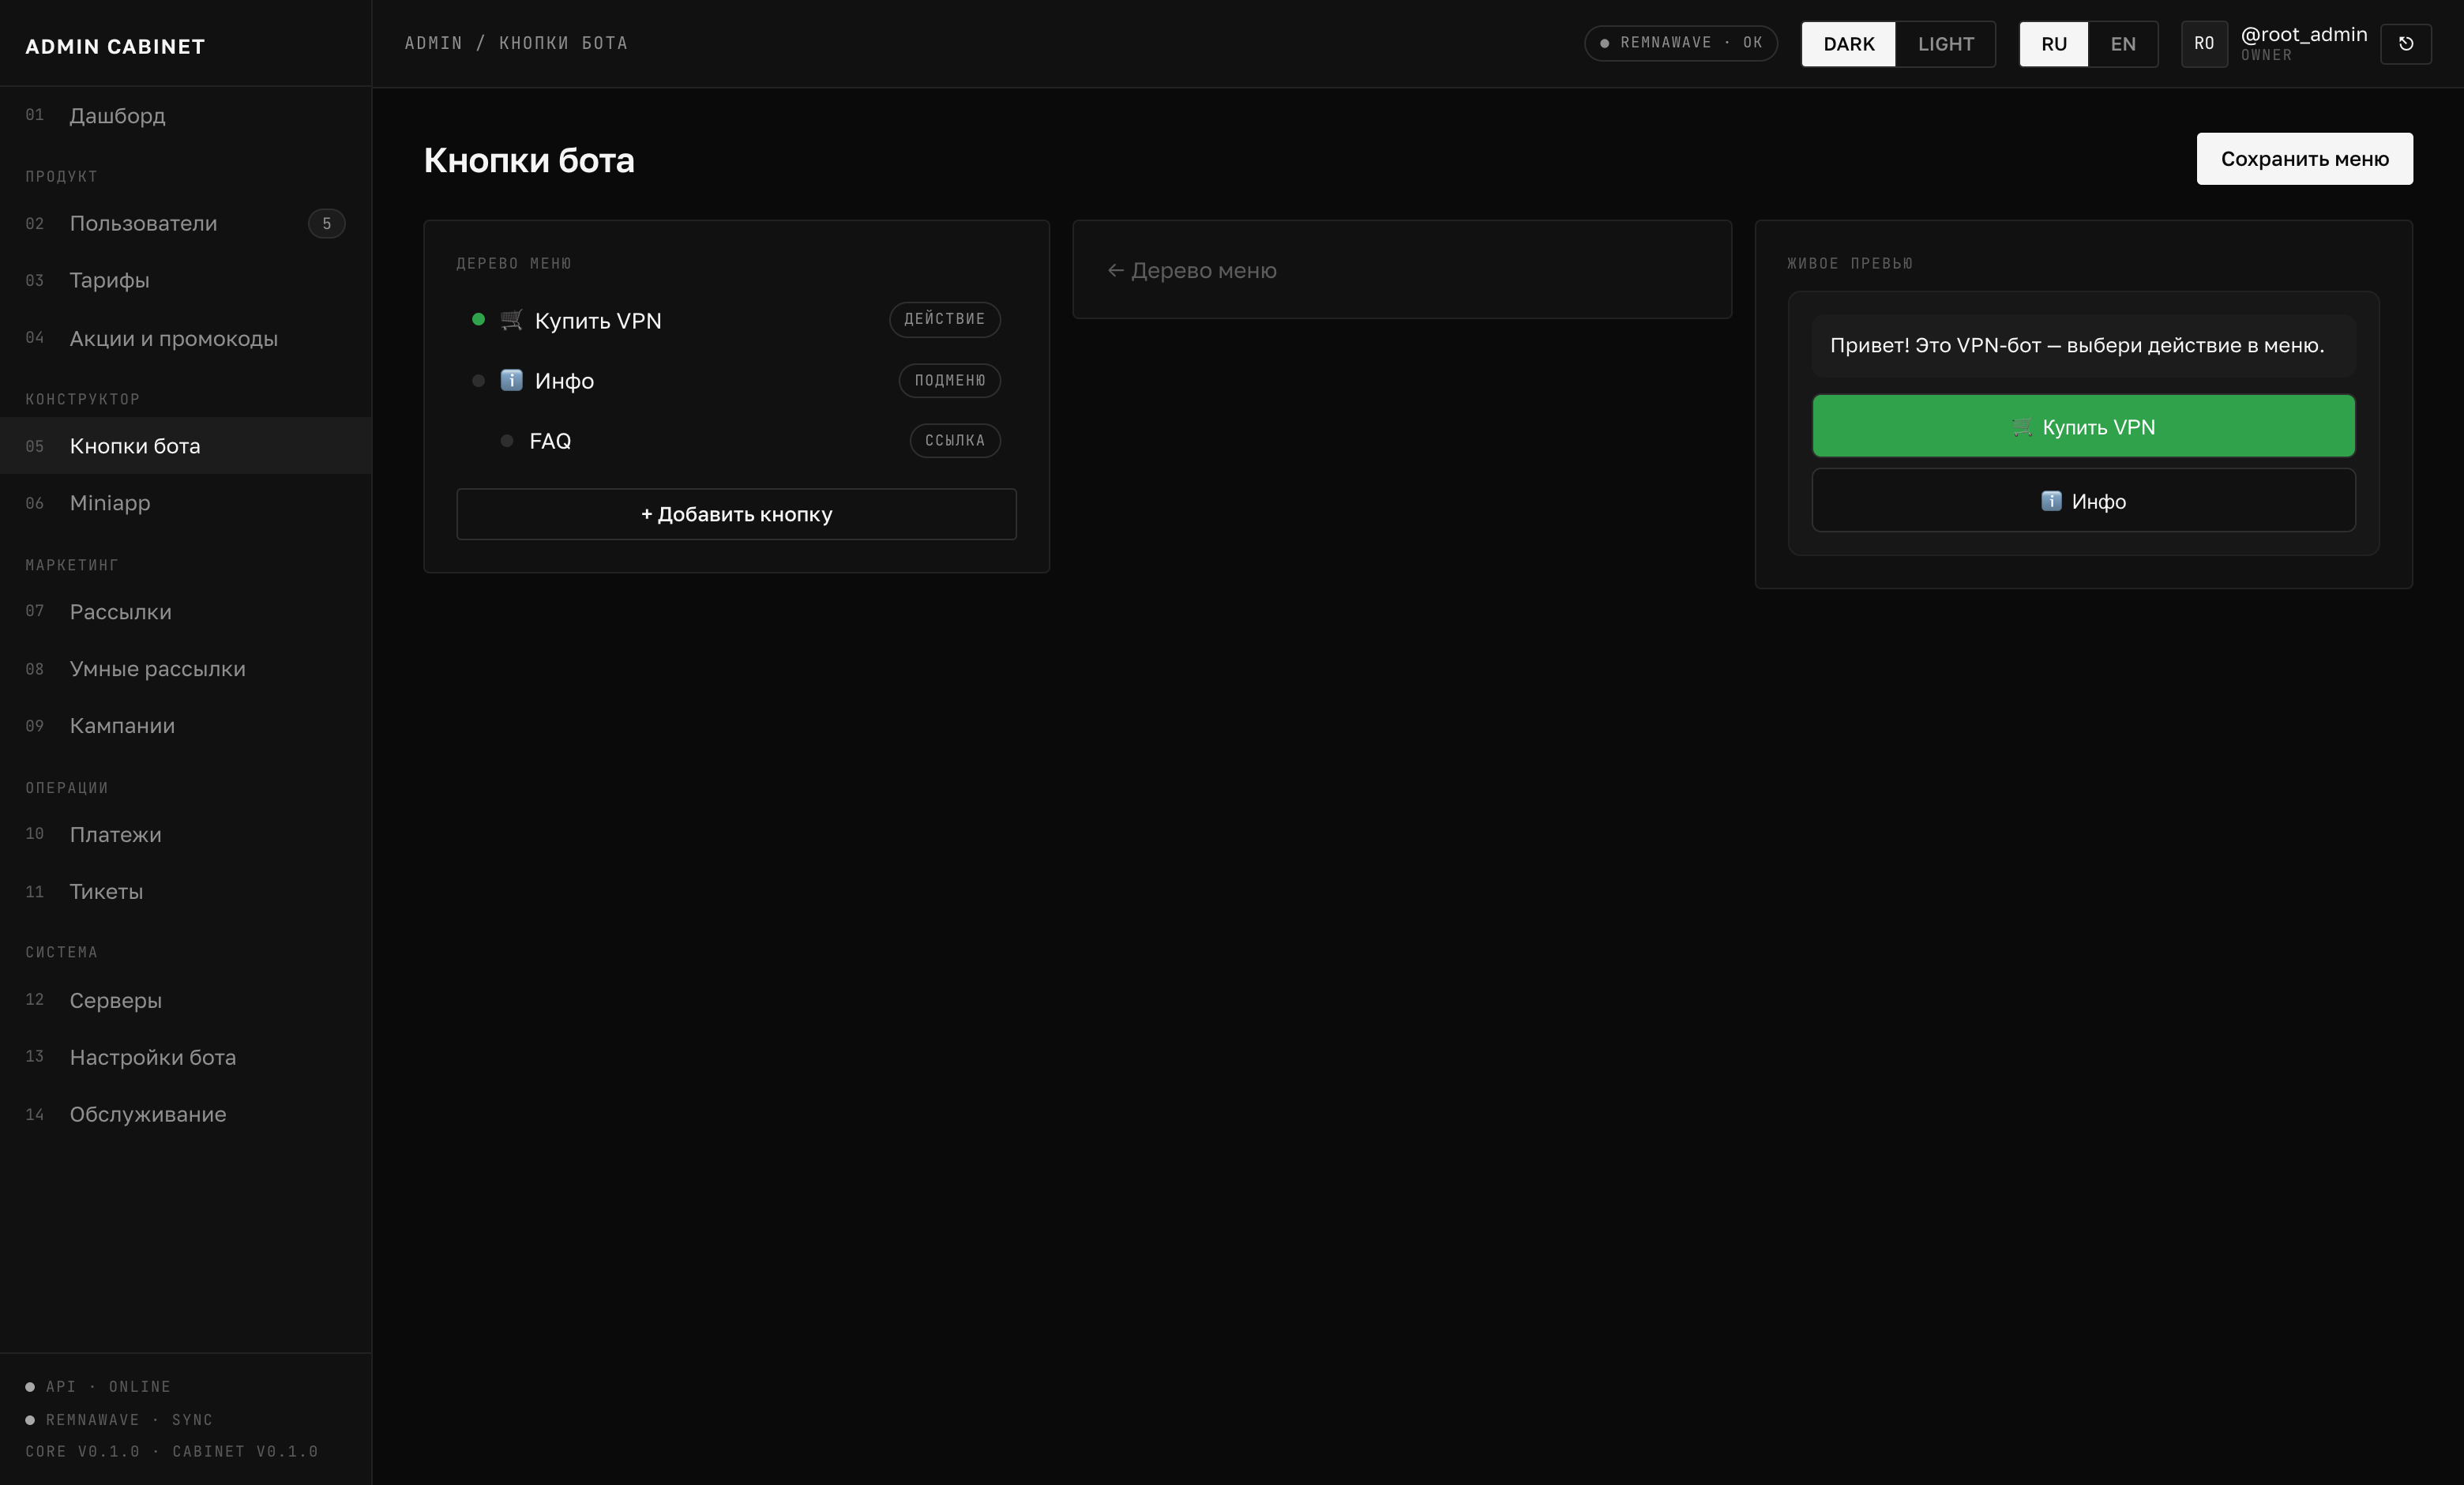Click Добавить кнопку button
Image resolution: width=2464 pixels, height=1485 pixels.
736,514
